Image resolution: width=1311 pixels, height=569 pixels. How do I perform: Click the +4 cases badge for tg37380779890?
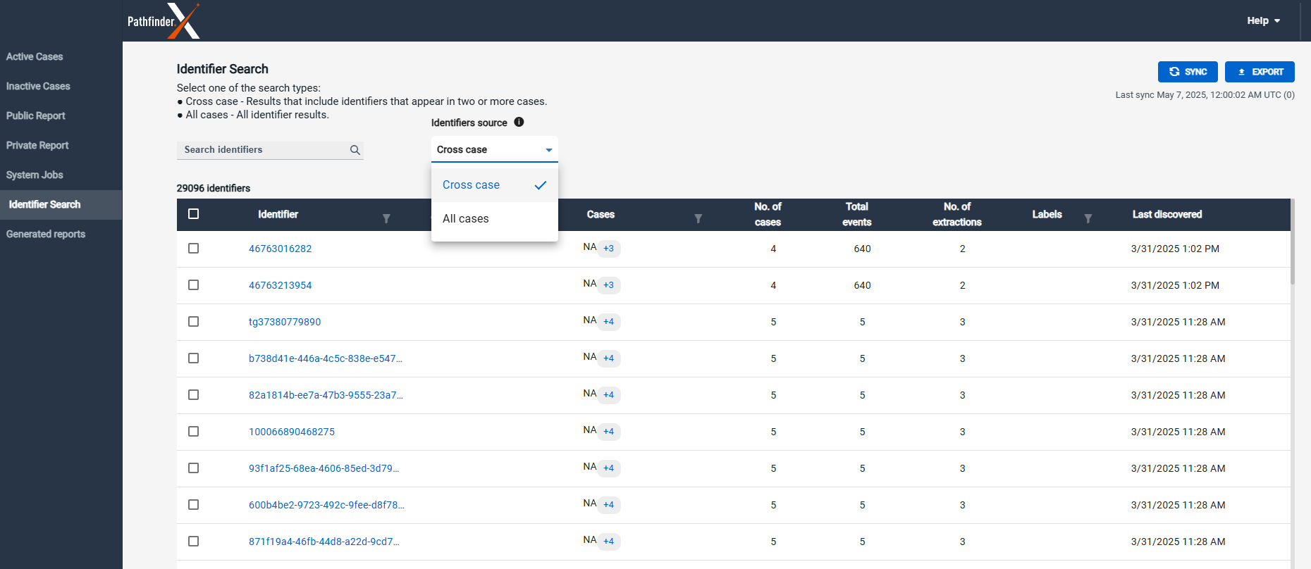coord(609,322)
